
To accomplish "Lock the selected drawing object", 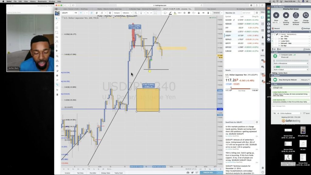I will [199, 13].
